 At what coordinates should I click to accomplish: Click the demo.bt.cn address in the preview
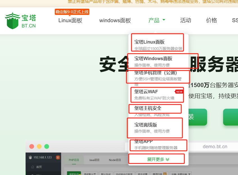coord(215,147)
